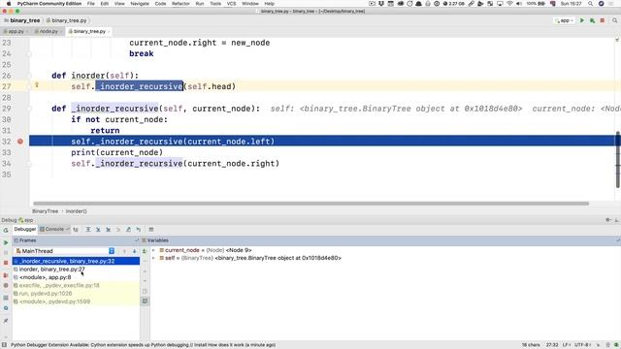621x349 pixels.
Task: Select frame _inorder_recursive, binary_tree.py:32
Action: pyautogui.click(x=76, y=261)
